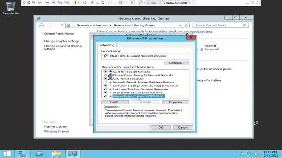Click Action Center flag tray icon
This screenshot has height=158, width=282.
[243, 154]
